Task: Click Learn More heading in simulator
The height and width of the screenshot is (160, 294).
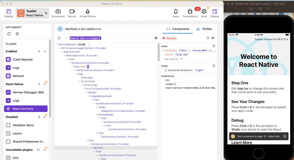Action: [x=241, y=143]
